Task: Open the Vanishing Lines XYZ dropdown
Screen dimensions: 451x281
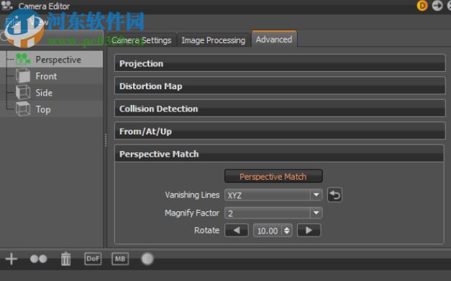Action: tap(273, 195)
